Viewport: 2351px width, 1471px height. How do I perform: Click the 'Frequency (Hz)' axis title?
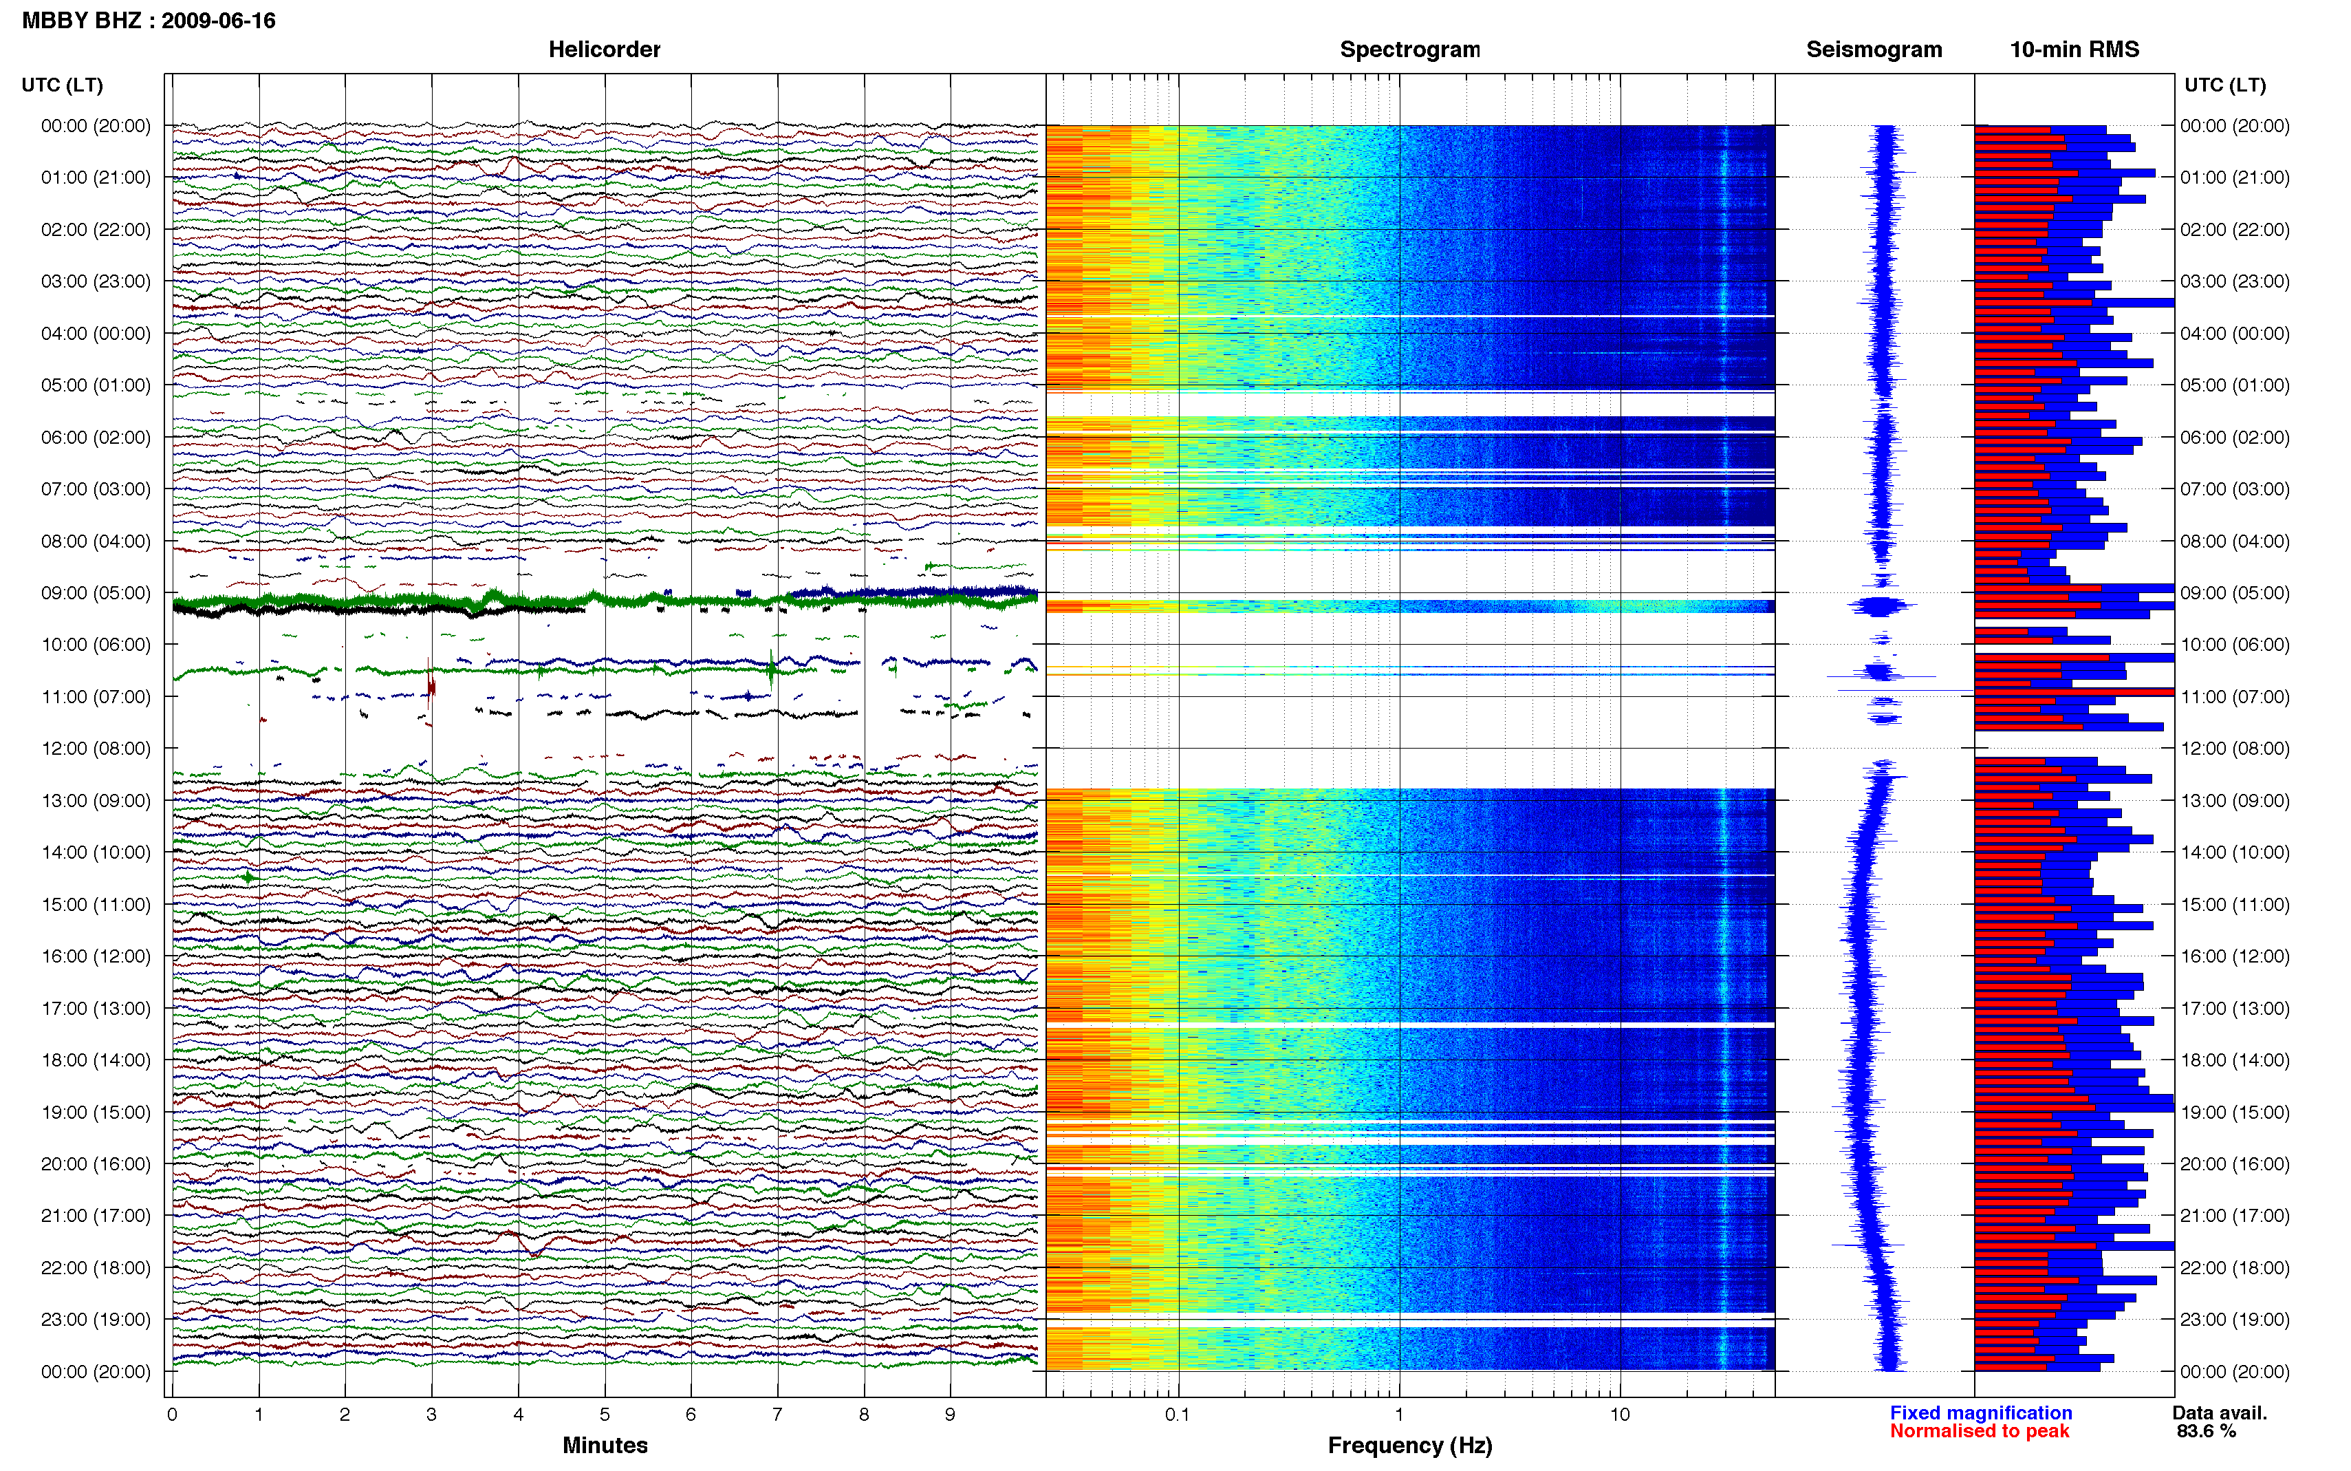1410,1446
